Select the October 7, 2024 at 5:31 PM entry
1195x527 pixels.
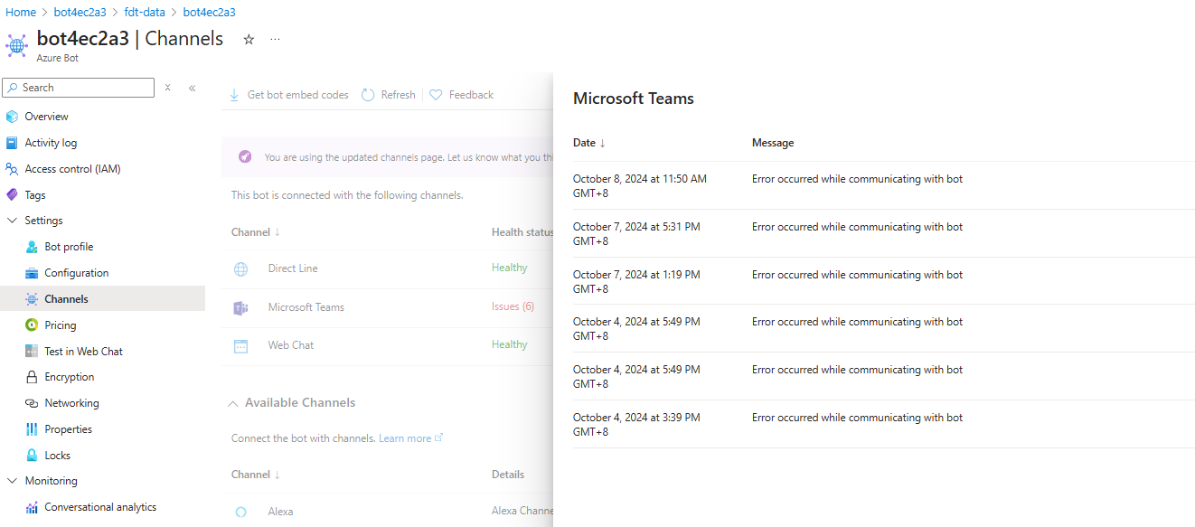pos(884,234)
